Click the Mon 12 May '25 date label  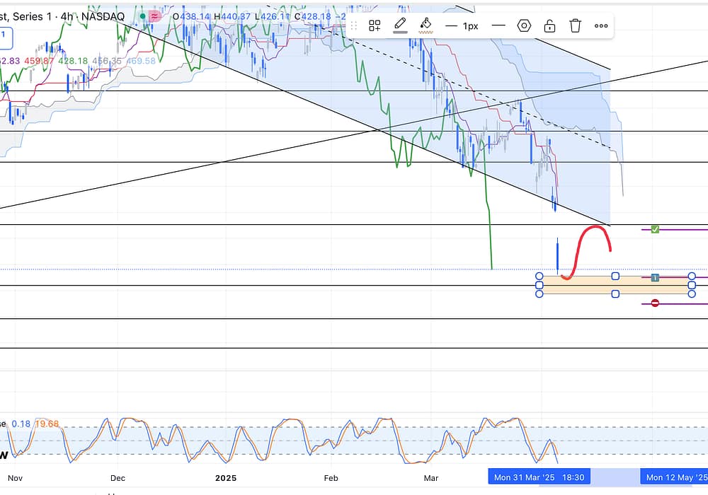(675, 477)
